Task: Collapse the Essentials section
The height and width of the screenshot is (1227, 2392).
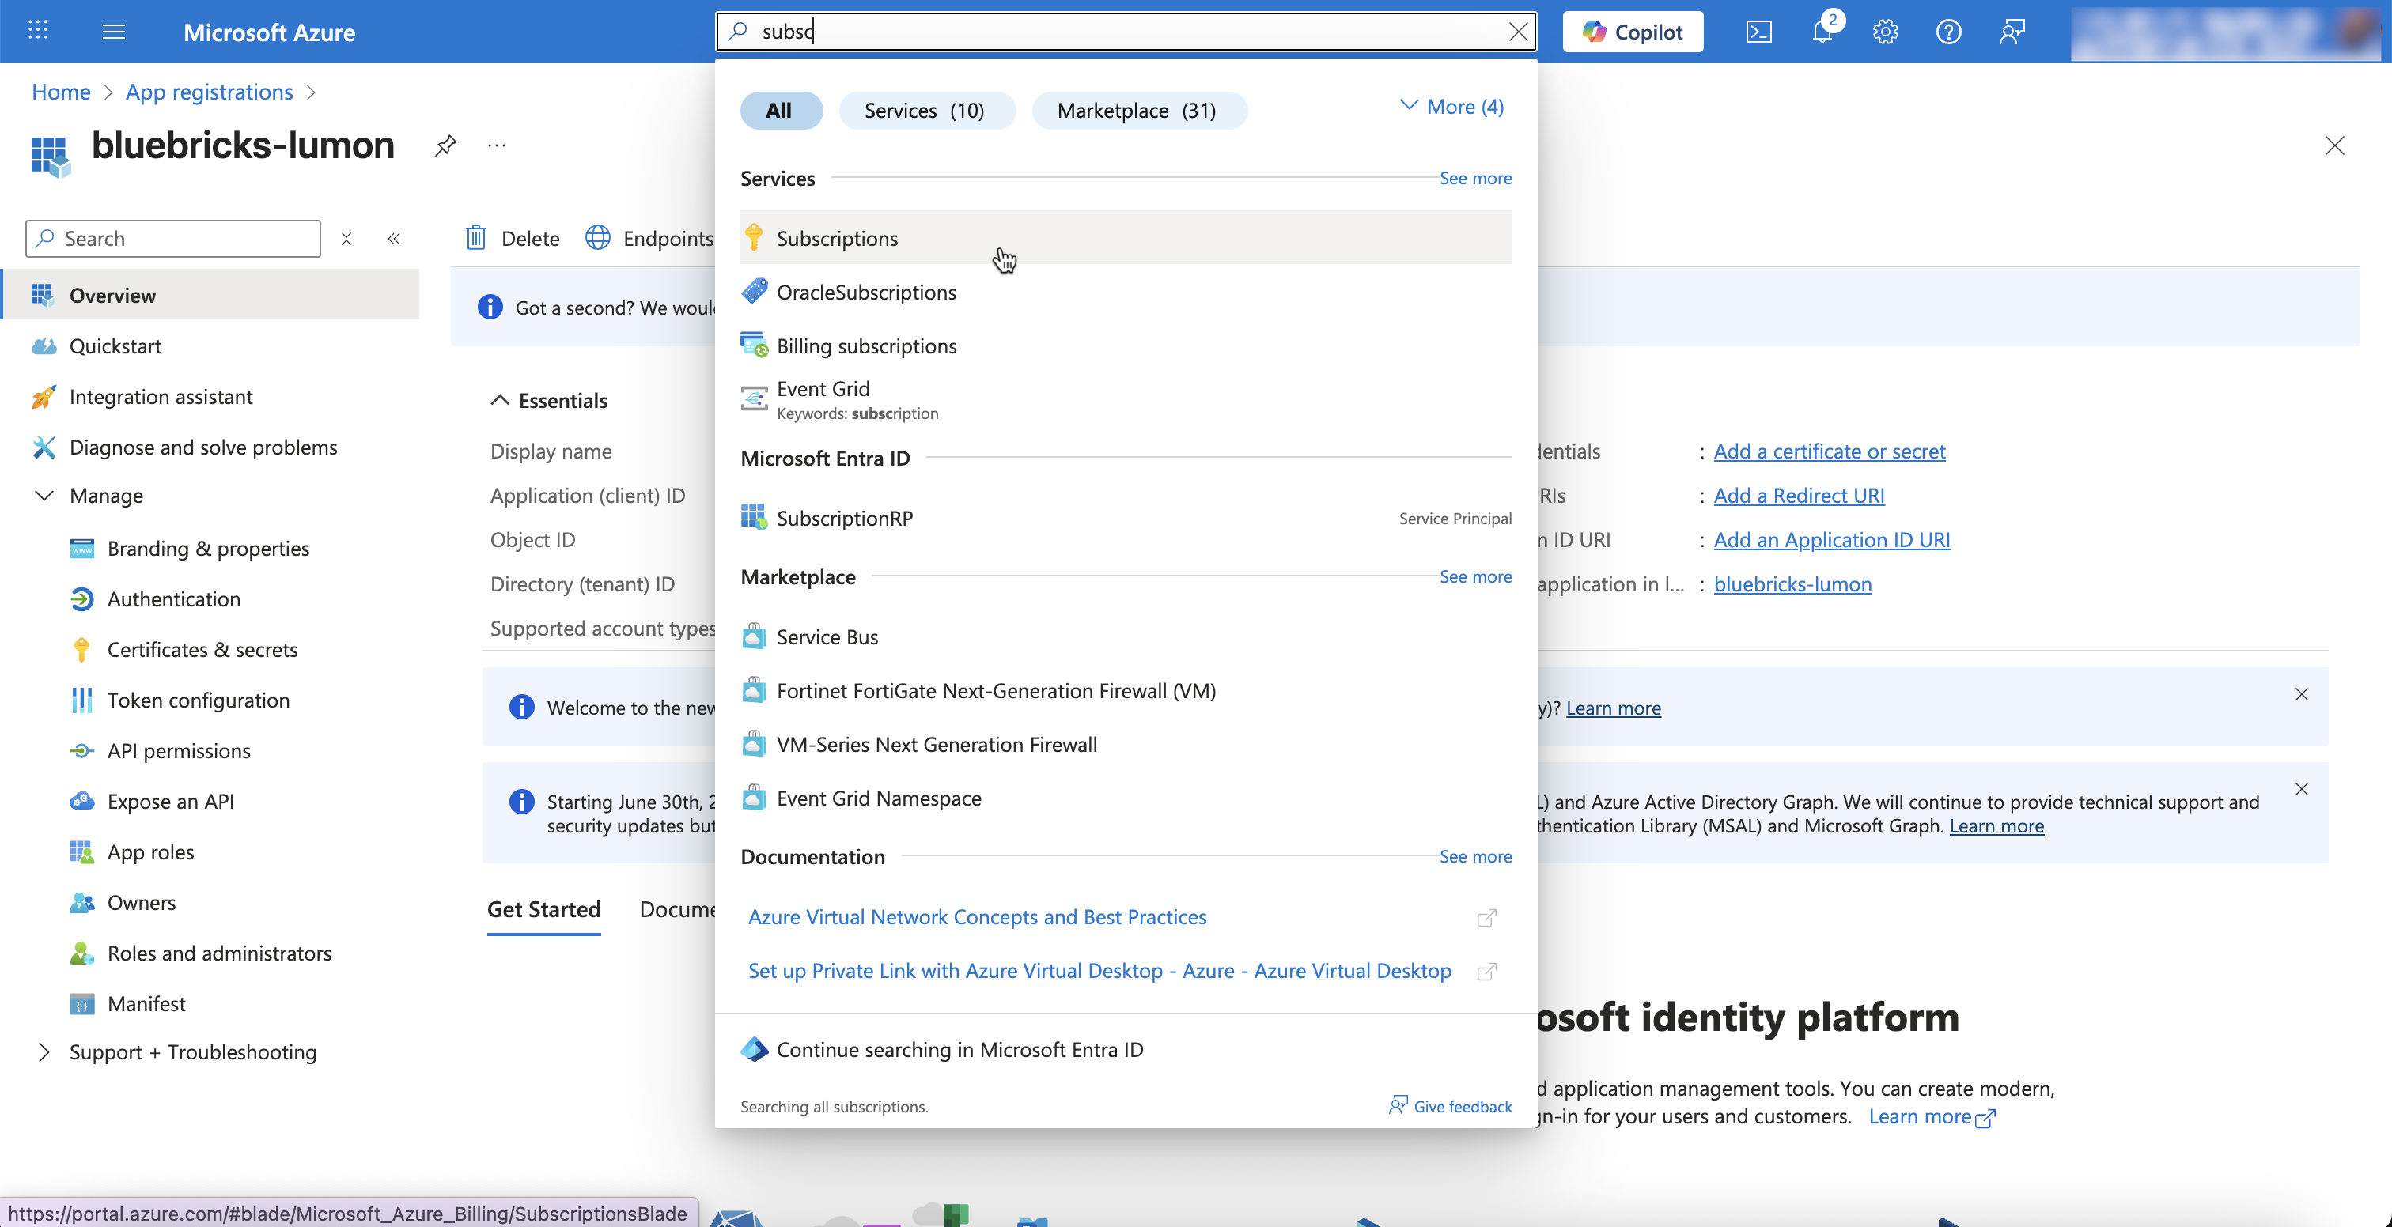Action: click(x=500, y=400)
